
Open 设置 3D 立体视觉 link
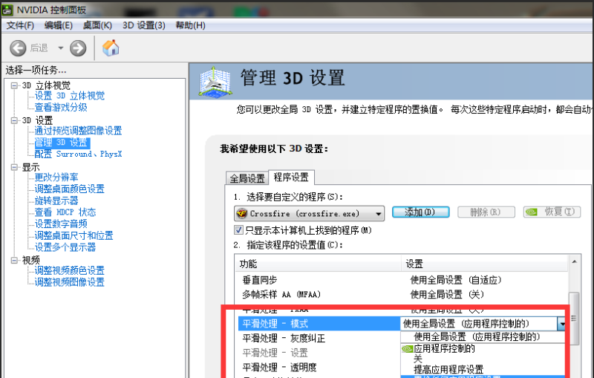70,96
